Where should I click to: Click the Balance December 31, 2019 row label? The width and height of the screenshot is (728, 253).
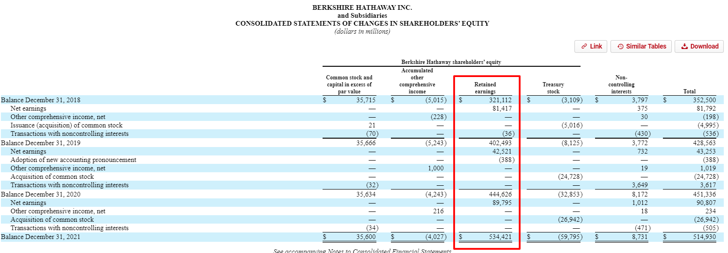(x=41, y=143)
